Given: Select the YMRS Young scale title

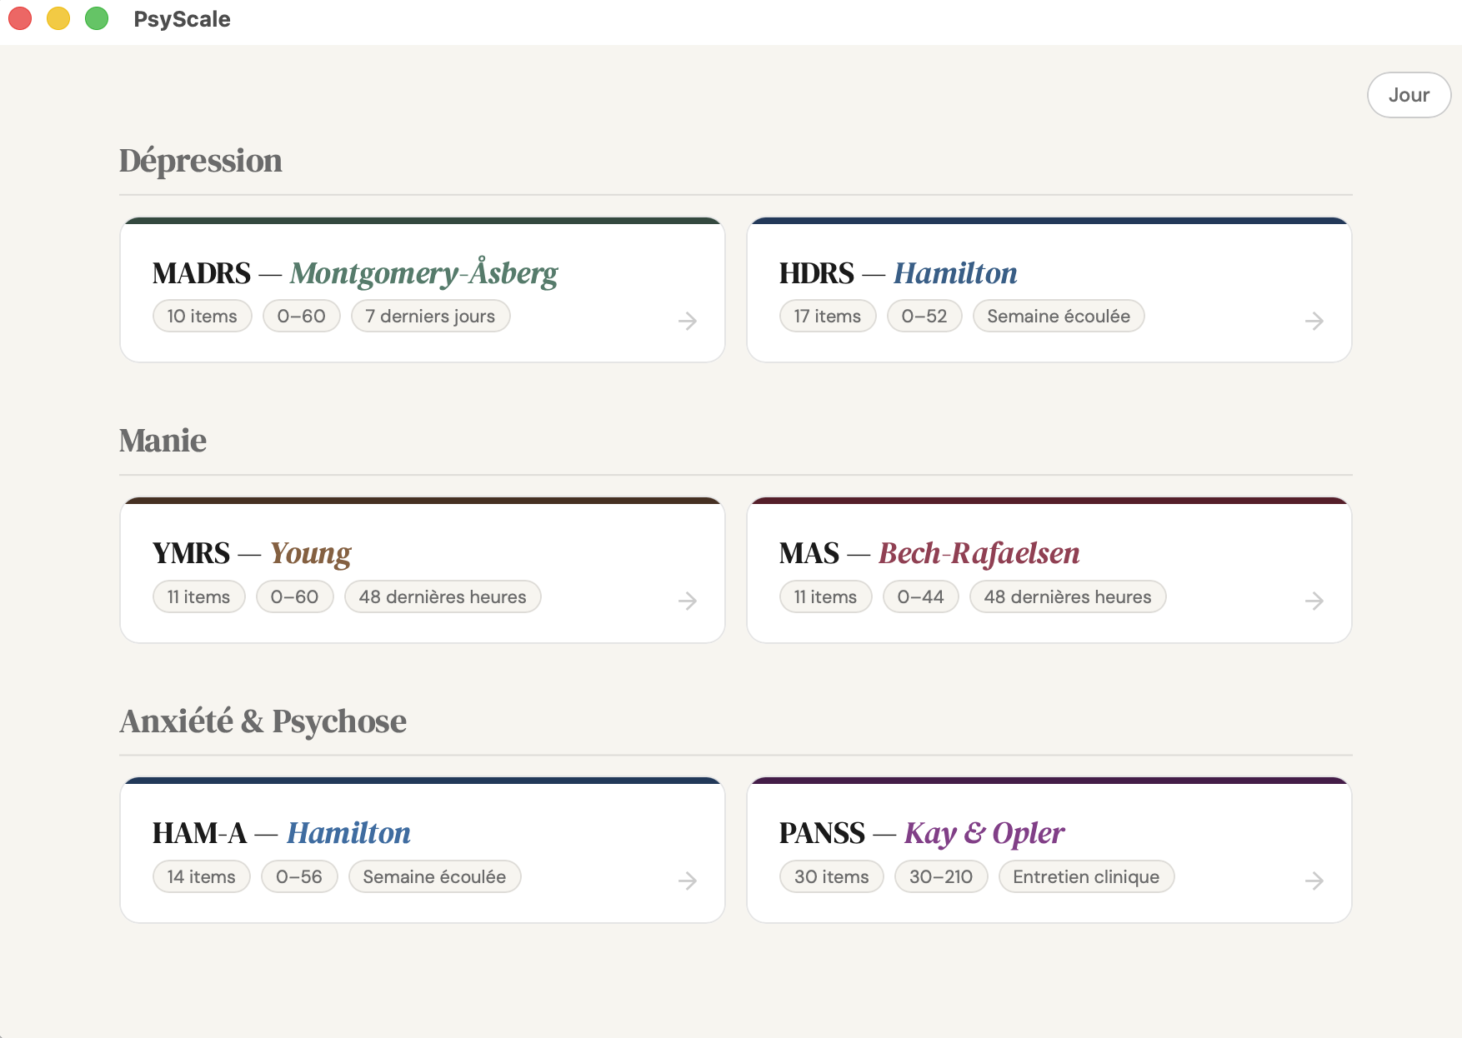Looking at the screenshot, I should pyautogui.click(x=252, y=553).
